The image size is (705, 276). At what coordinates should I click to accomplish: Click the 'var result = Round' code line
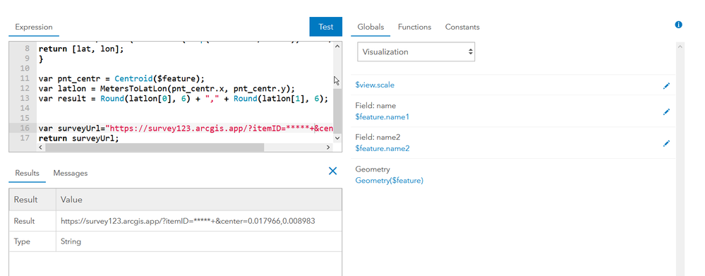click(x=183, y=98)
